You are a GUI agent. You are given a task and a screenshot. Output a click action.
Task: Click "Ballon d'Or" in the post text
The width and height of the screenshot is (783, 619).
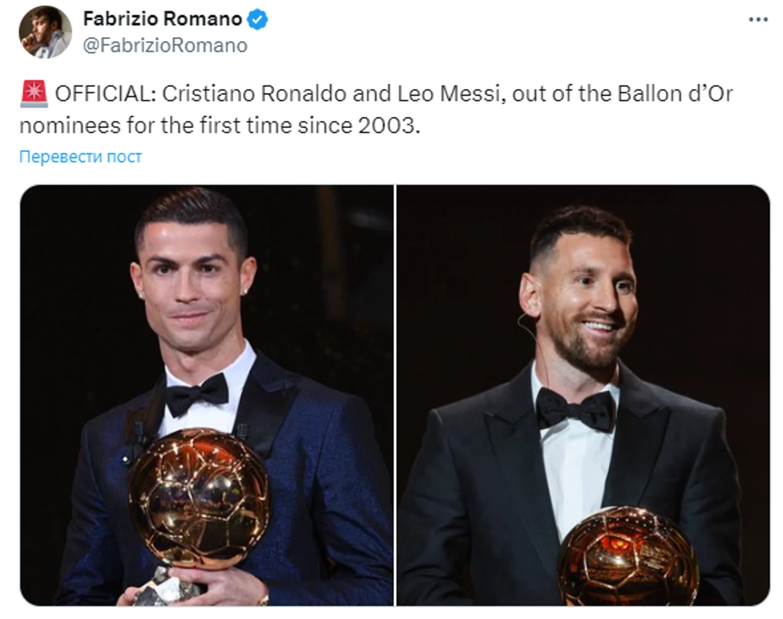coord(675,94)
